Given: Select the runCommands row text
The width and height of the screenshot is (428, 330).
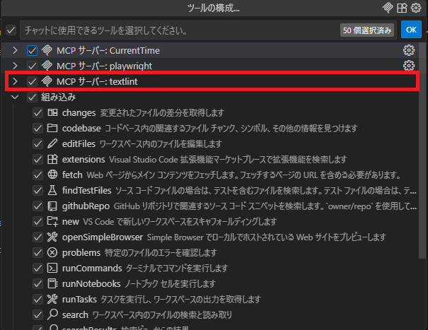Looking at the screenshot, I should tap(145, 268).
